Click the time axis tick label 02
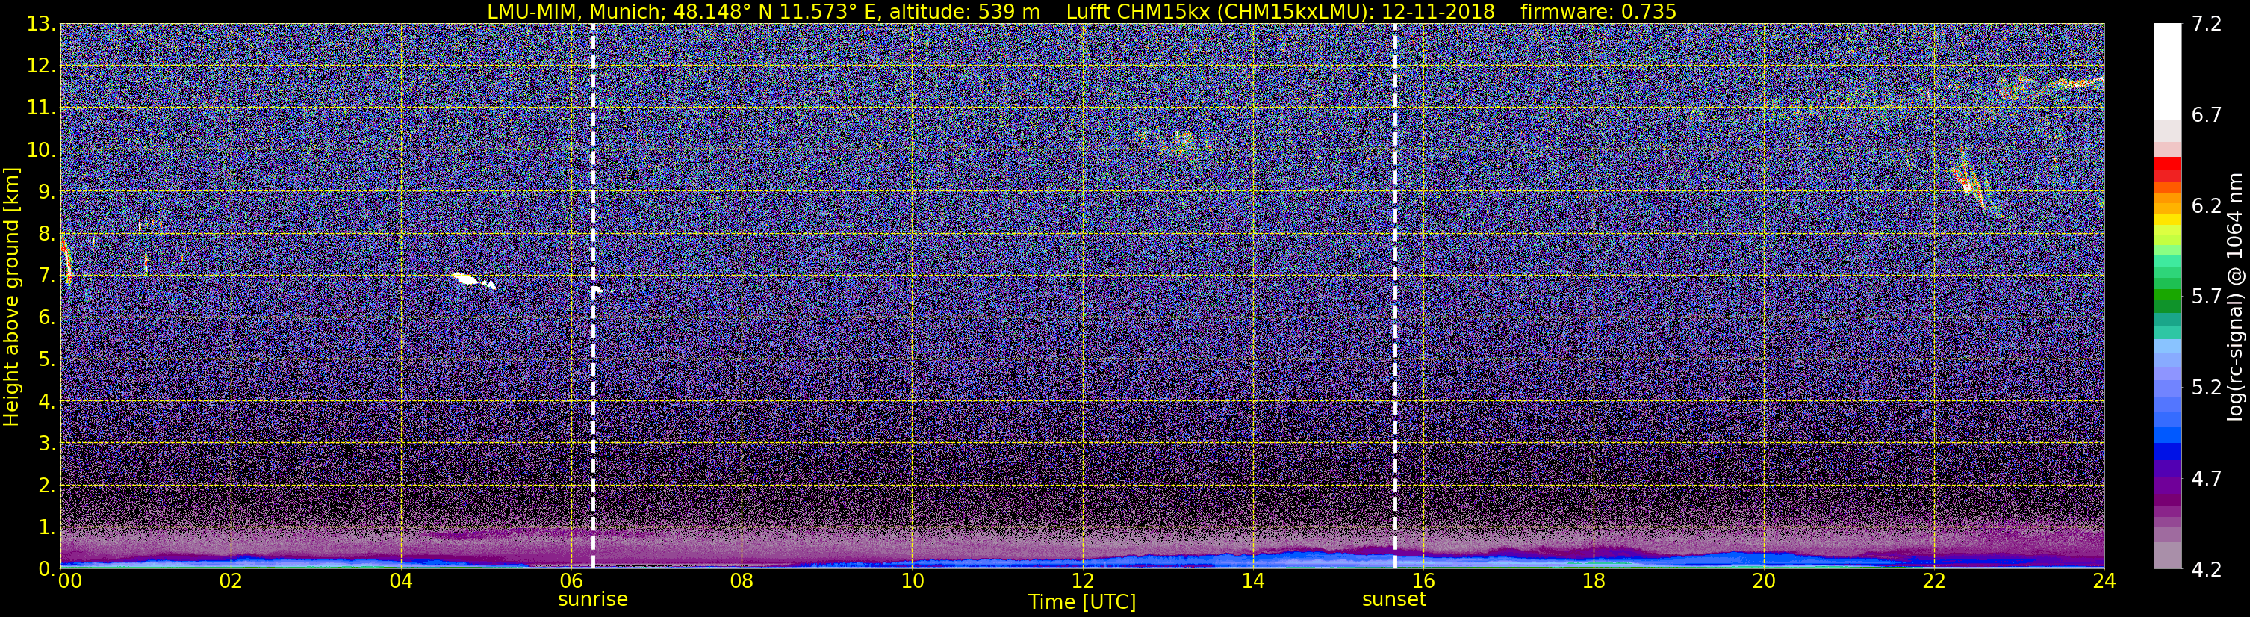Image resolution: width=2250 pixels, height=617 pixels. tap(230, 582)
